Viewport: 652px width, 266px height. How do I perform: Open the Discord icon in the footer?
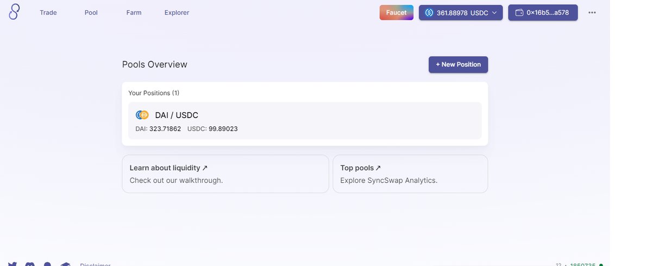30,264
